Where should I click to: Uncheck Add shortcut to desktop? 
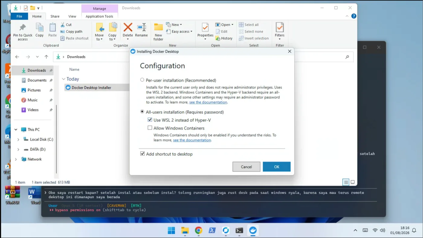(142, 154)
